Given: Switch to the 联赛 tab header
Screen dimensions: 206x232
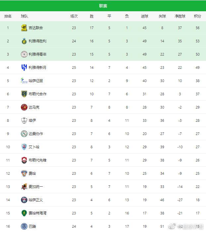Looking at the screenshot, I should pyautogui.click(x=103, y=6).
